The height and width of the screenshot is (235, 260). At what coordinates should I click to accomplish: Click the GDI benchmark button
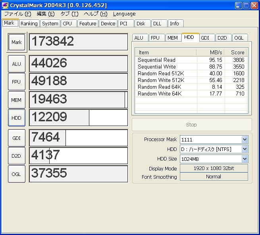point(17,138)
